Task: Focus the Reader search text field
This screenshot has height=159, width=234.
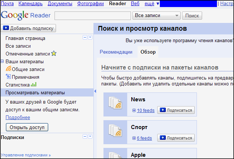Action: pos(93,16)
